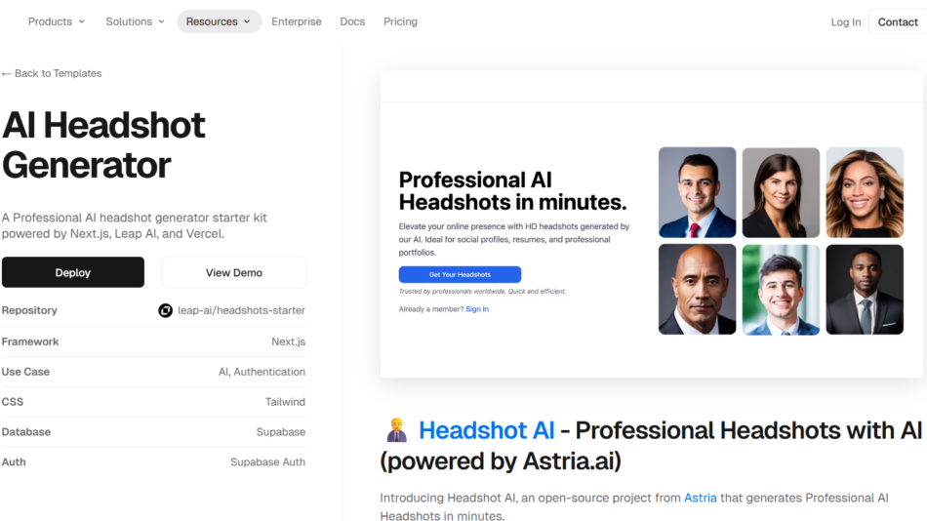Click the office worker emoji before Headshot AI
Viewport: 927px width, 521px height.
(x=397, y=431)
